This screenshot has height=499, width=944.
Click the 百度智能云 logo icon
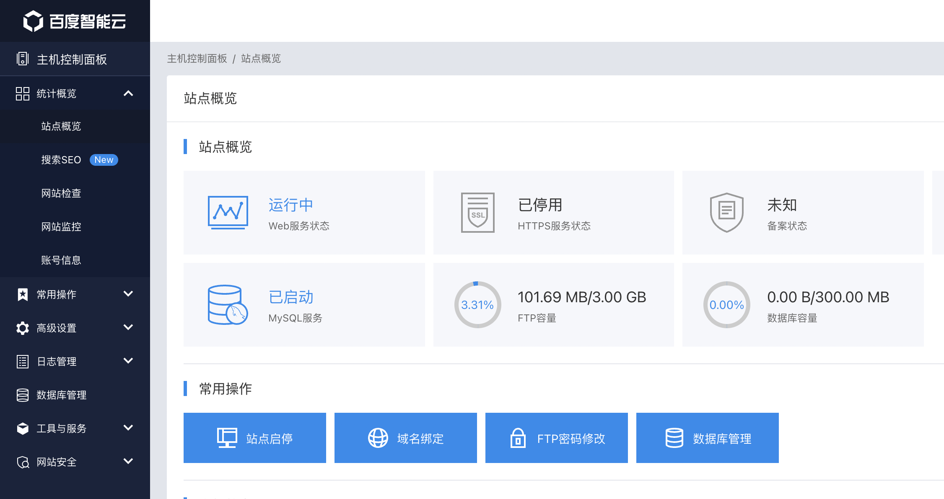pos(33,21)
